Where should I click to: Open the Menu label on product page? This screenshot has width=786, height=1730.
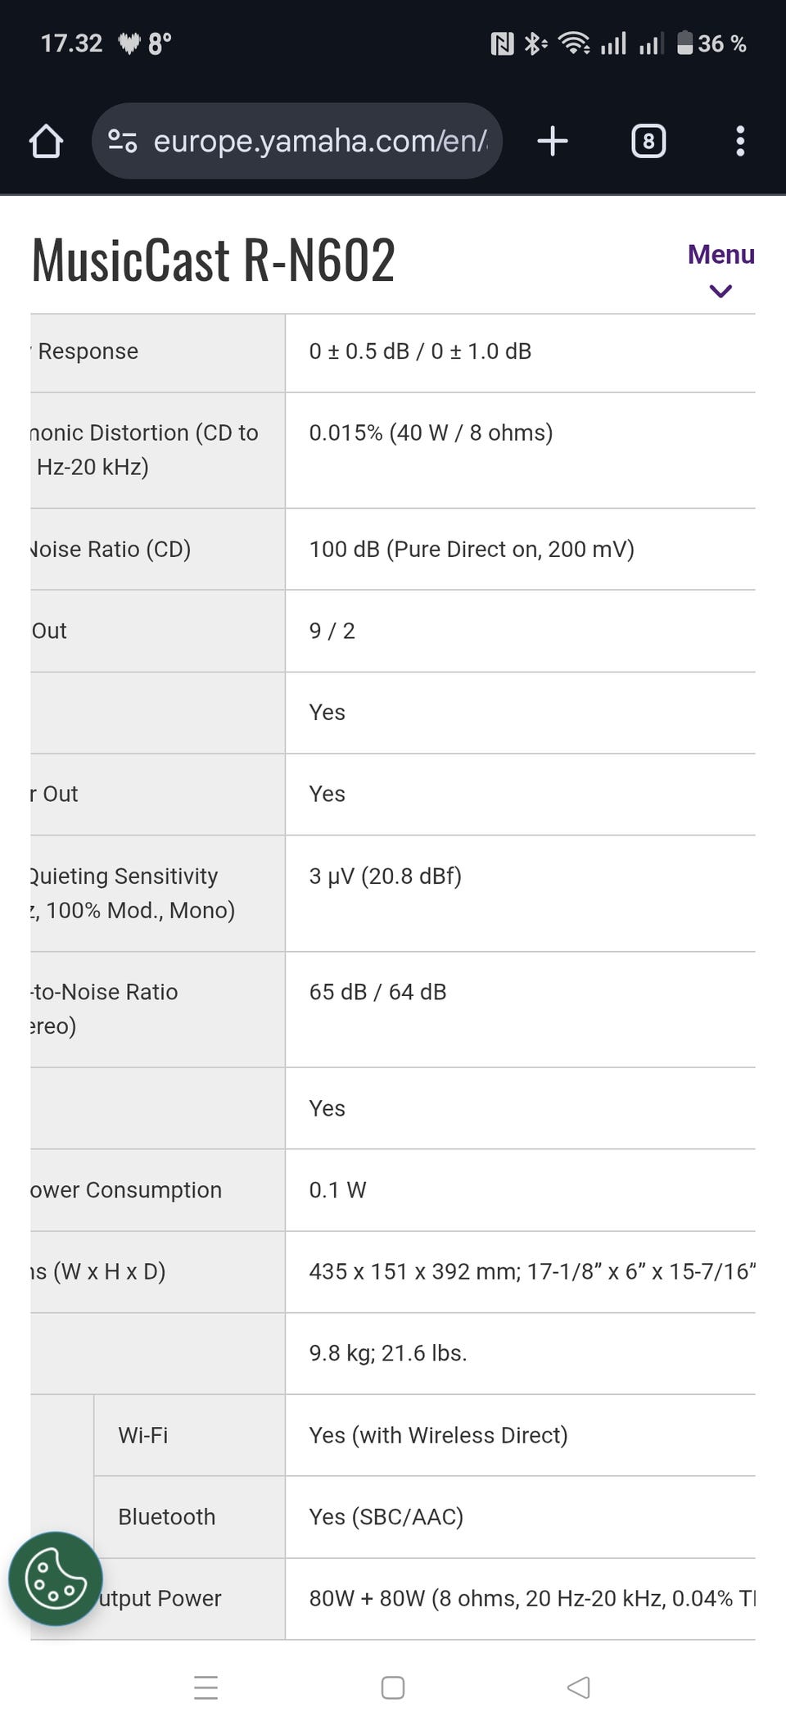[x=720, y=255]
